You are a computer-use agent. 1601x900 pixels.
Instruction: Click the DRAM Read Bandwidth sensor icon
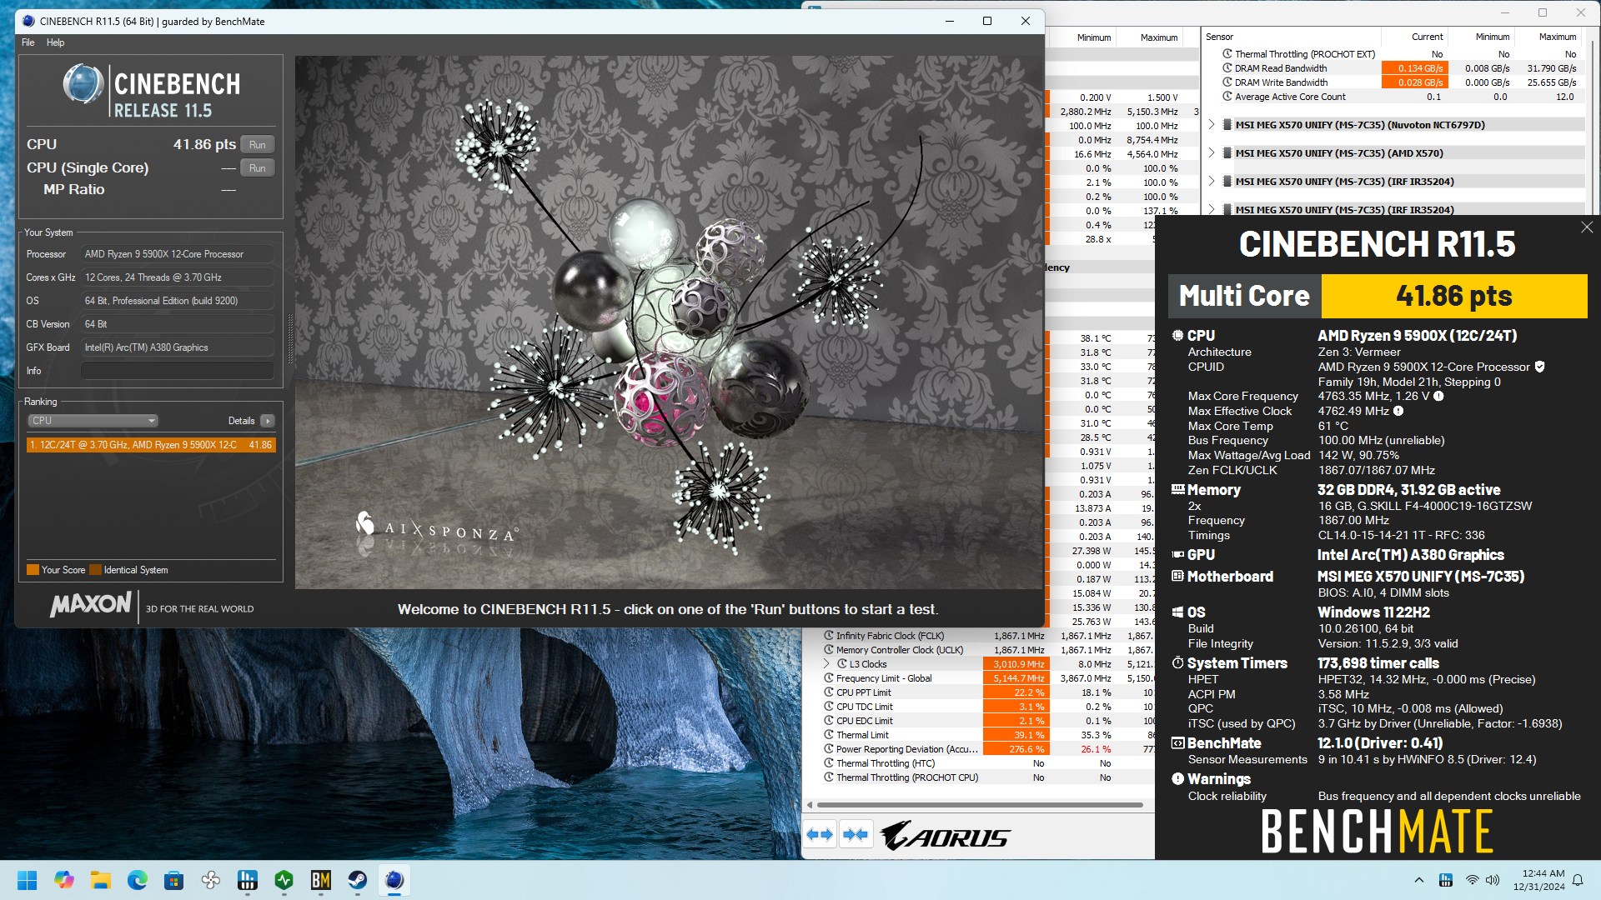click(x=1227, y=68)
